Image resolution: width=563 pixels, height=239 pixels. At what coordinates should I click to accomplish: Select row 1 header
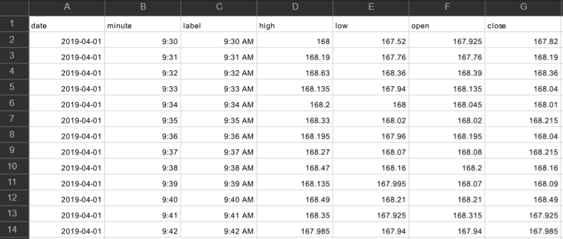pos(14,24)
